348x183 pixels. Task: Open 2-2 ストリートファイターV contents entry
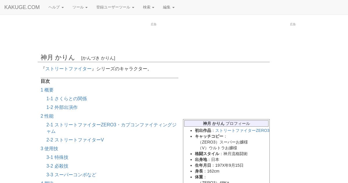[75, 140]
